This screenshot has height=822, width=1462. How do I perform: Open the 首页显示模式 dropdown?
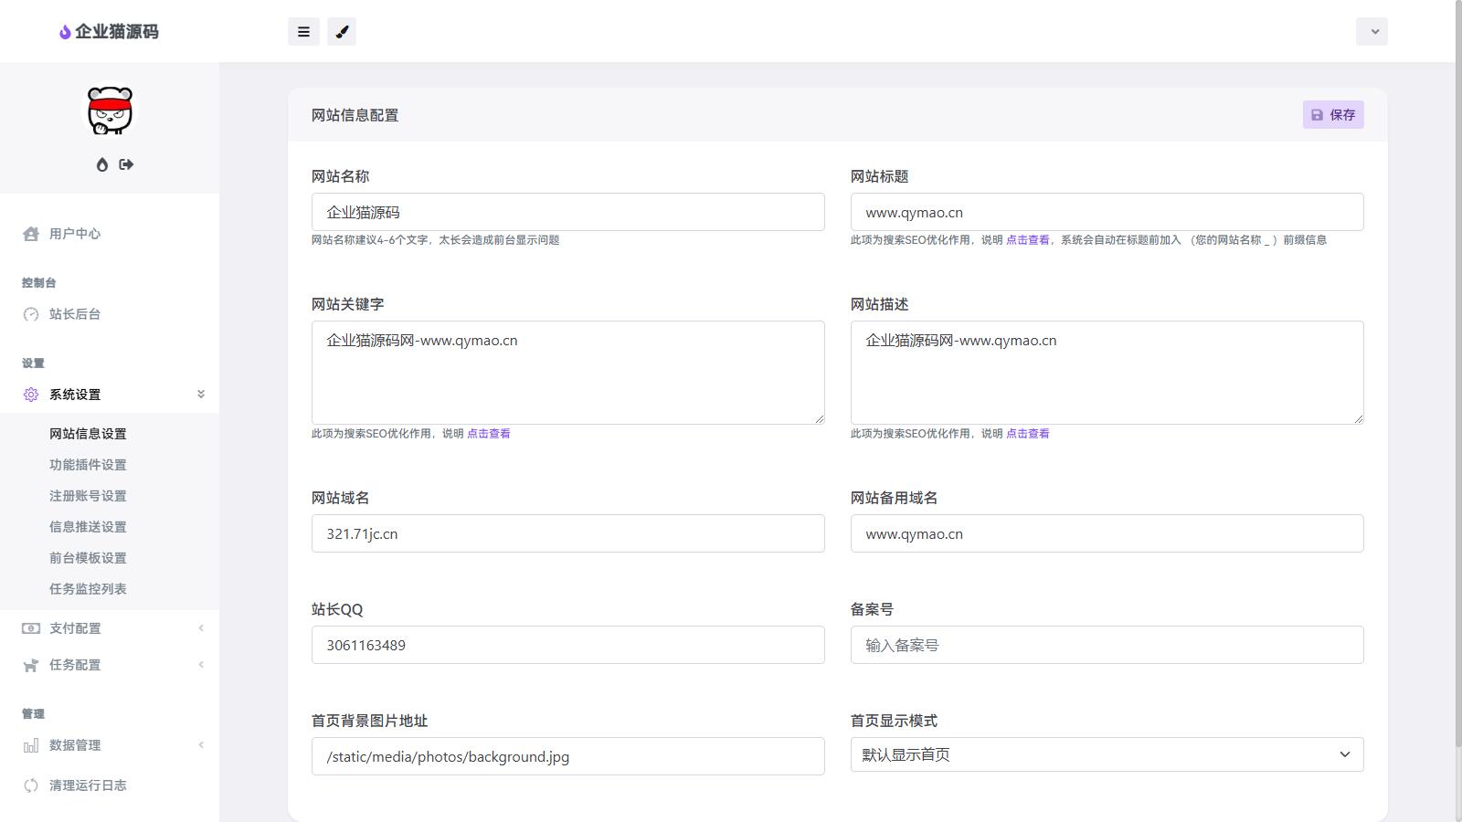coord(1107,754)
